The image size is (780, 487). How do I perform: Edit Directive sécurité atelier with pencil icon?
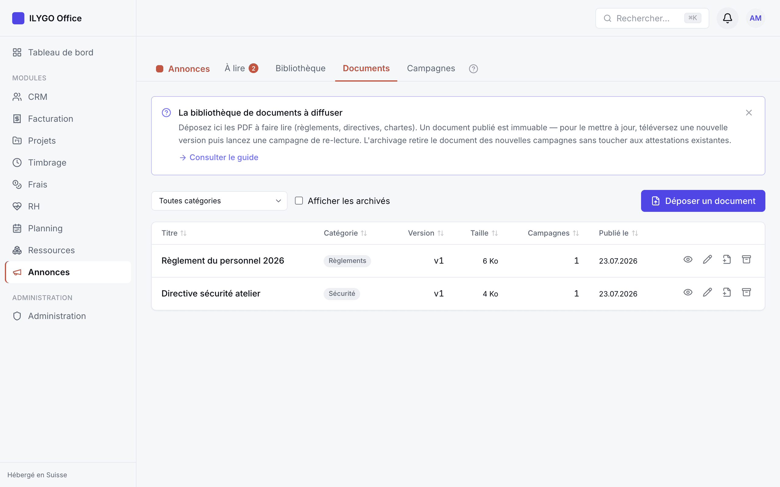[707, 293]
